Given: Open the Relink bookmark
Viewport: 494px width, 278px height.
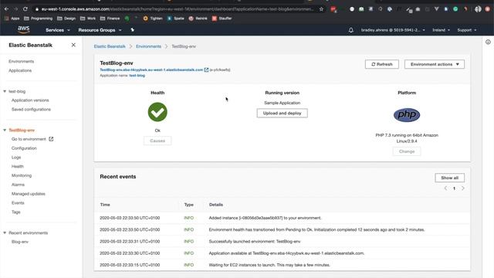Looking at the screenshot, I should coord(198,19).
